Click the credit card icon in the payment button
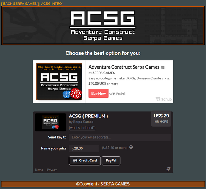Screen dimensions: 206x189 75,161
